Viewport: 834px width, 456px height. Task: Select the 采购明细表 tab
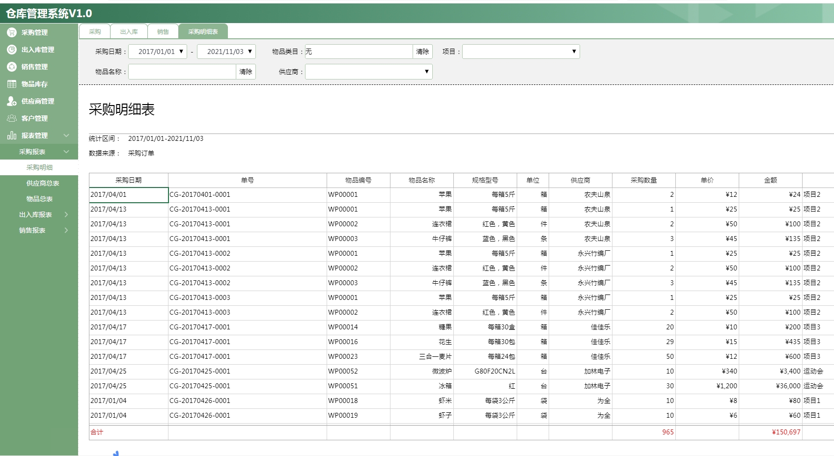tap(203, 31)
